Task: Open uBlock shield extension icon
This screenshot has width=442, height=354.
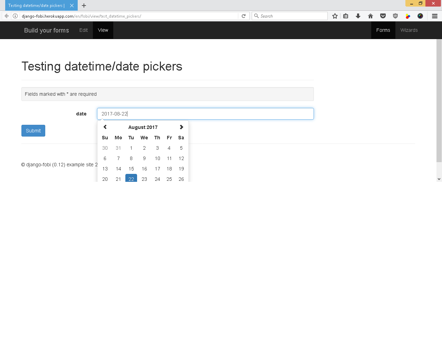Action: pyautogui.click(x=395, y=16)
